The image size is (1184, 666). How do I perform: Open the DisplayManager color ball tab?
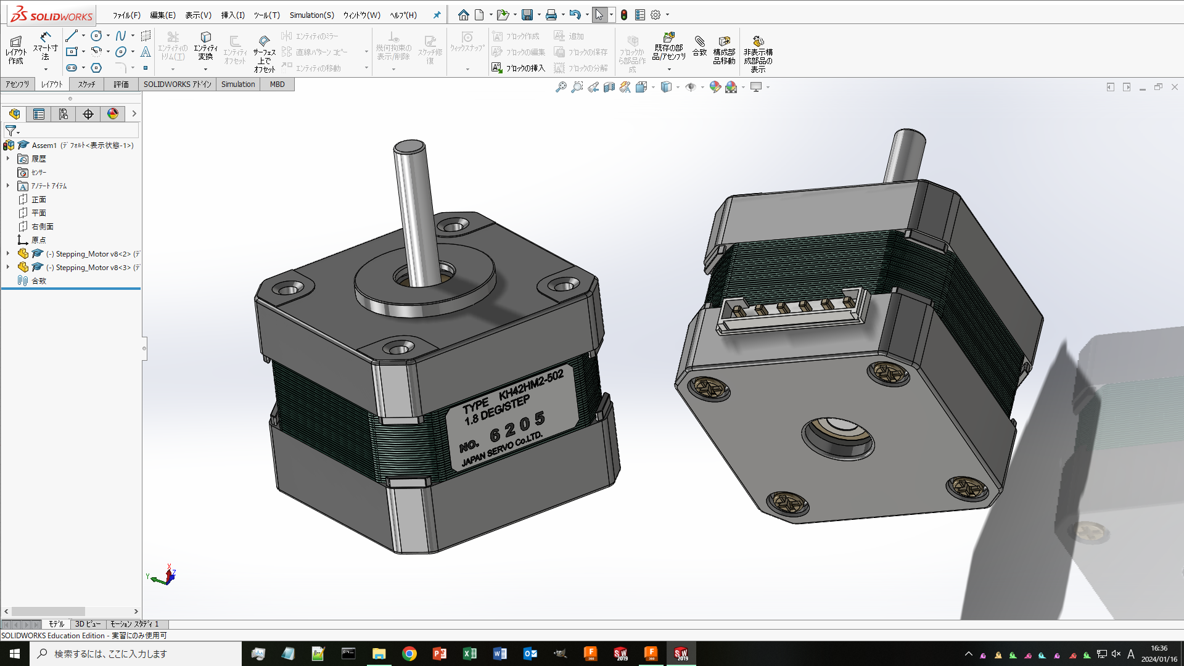pyautogui.click(x=113, y=113)
